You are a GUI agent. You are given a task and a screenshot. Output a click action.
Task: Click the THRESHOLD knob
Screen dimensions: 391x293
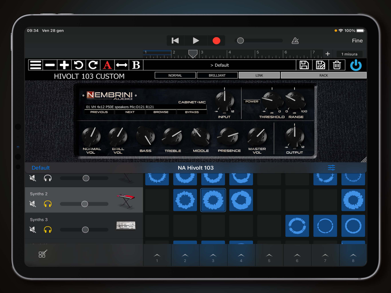(272, 101)
